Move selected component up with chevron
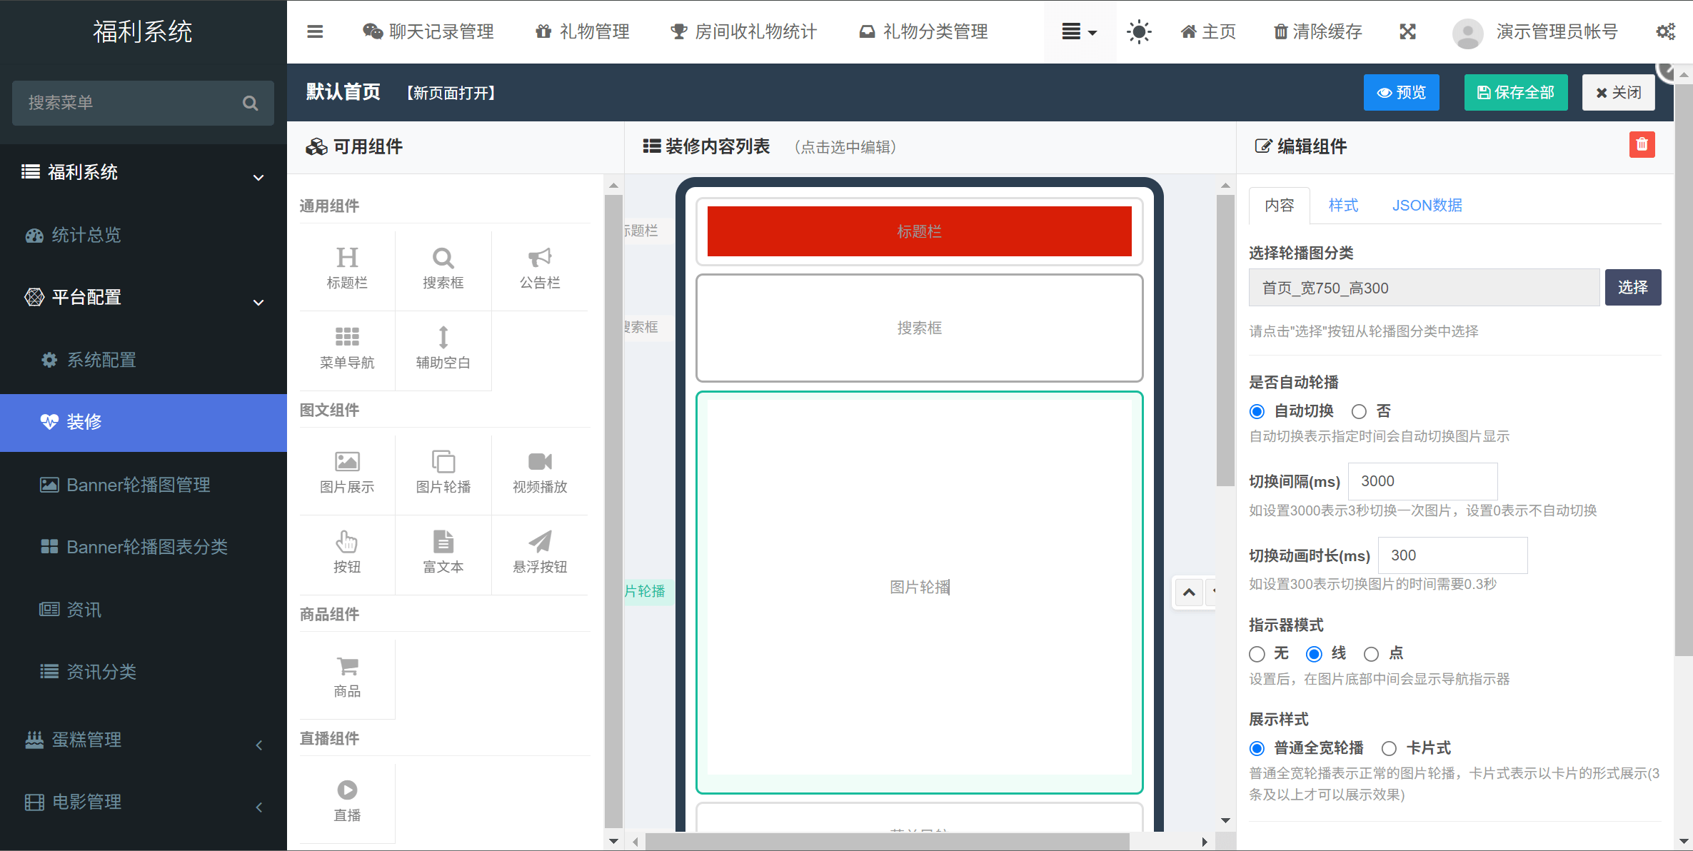The width and height of the screenshot is (1693, 851). coord(1189,593)
